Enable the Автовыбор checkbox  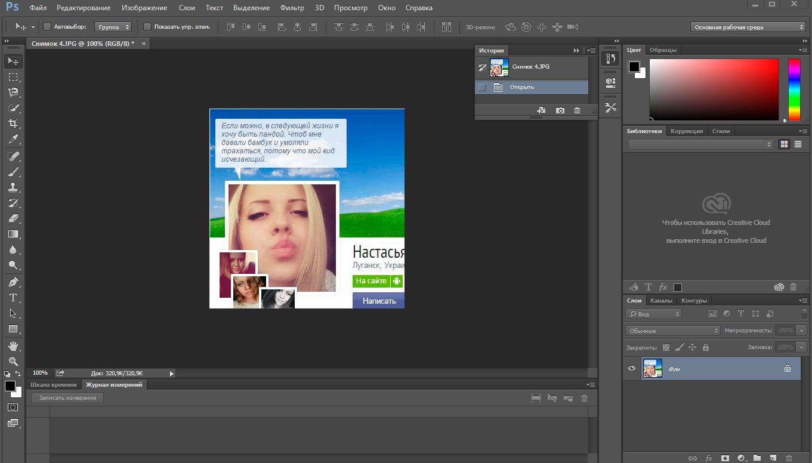(47, 27)
